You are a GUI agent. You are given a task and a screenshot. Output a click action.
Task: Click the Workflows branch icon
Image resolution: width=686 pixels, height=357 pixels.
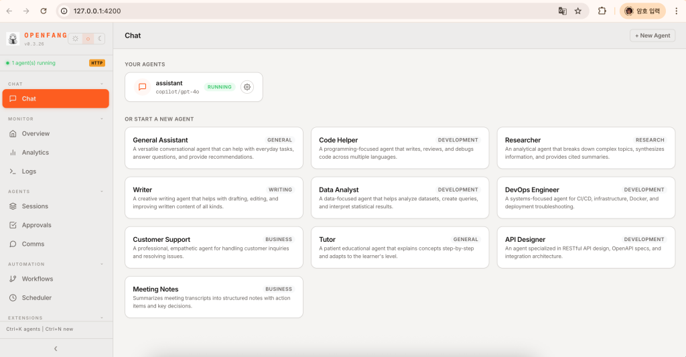13,279
